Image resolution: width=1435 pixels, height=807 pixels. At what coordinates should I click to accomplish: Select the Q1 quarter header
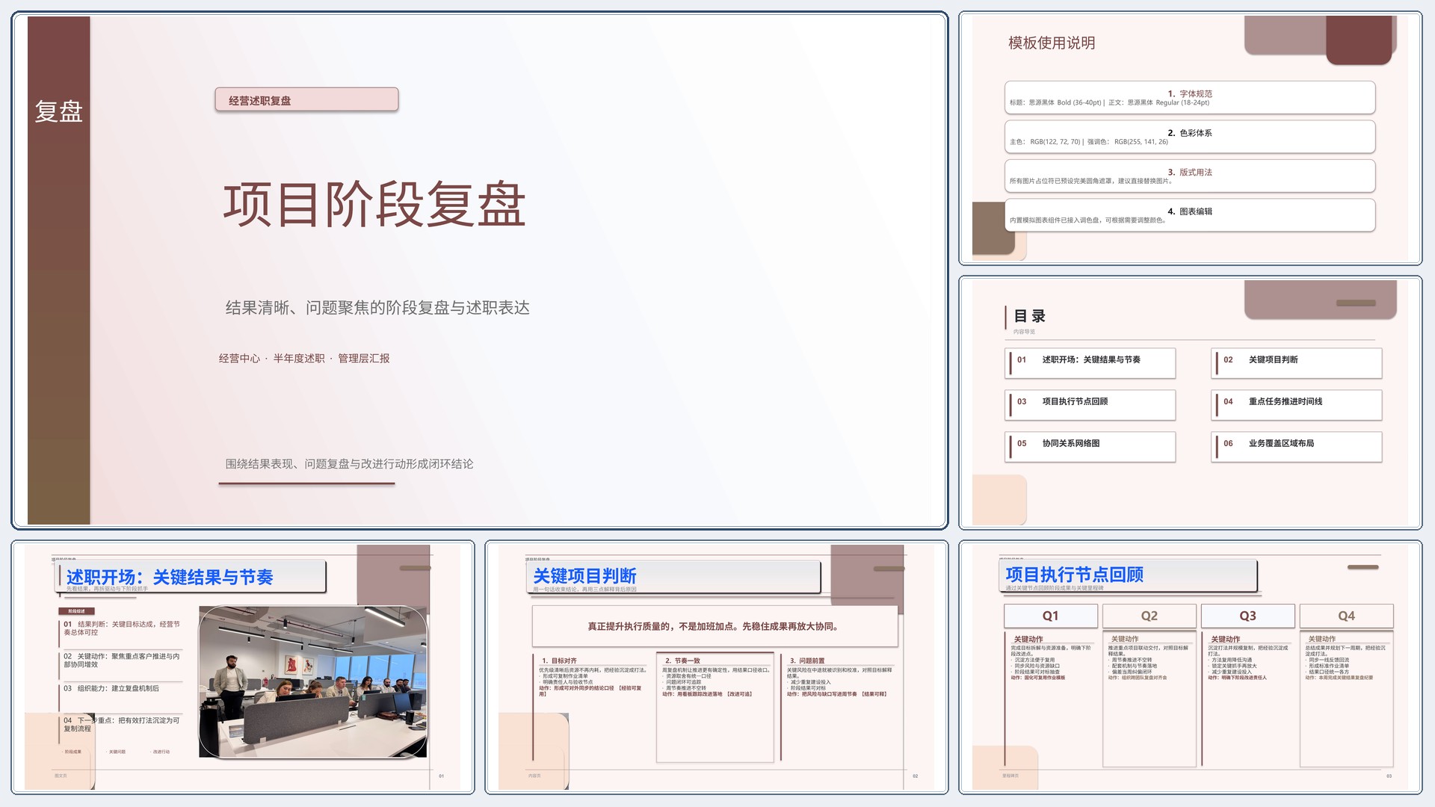point(1051,616)
